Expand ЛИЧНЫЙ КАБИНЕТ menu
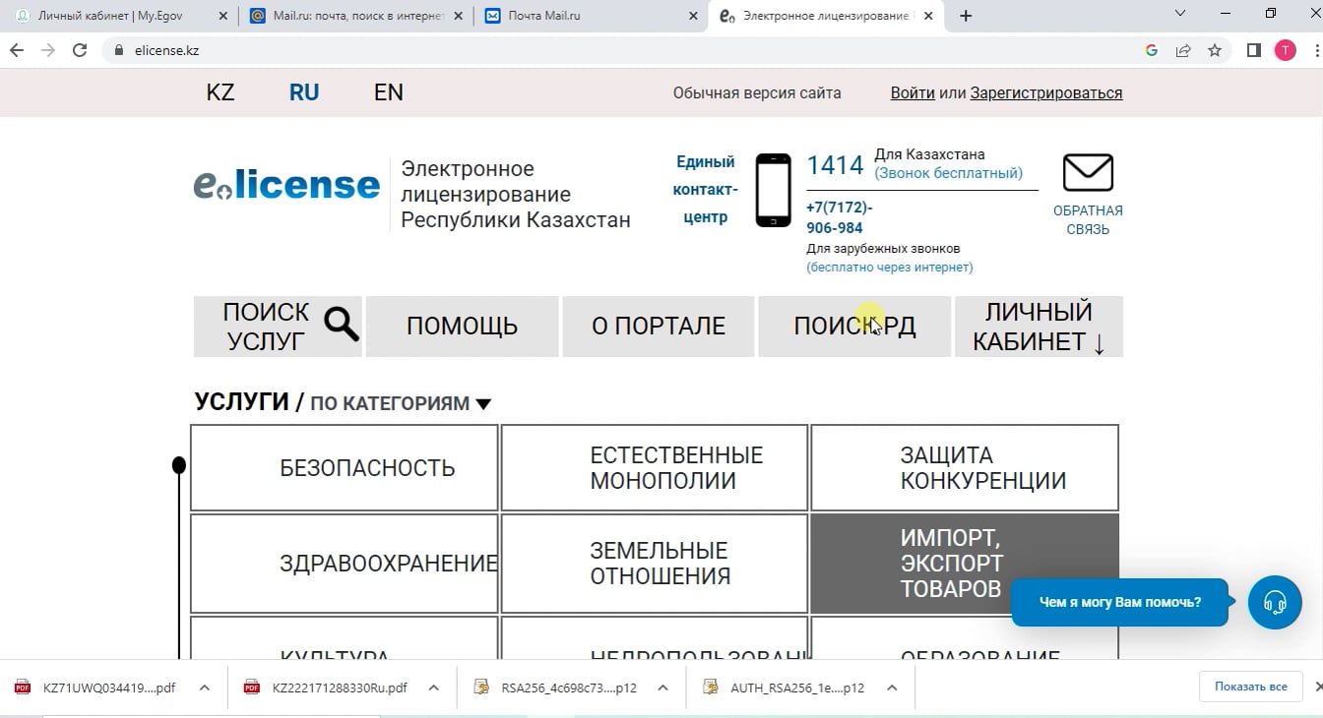Image resolution: width=1323 pixels, height=718 pixels. [x=1039, y=327]
